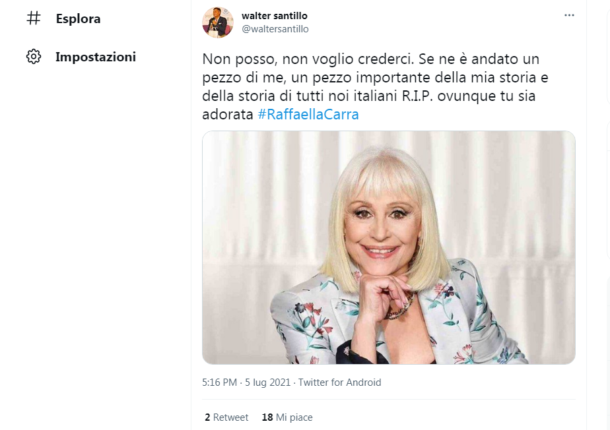Click the 5:16 PM tweet time
This screenshot has height=430, width=610.
click(219, 383)
